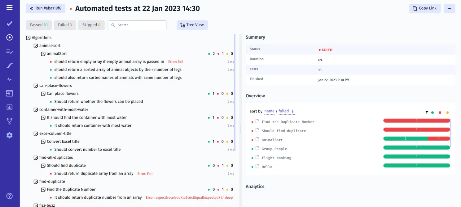Open the settings gear in the sidebar

click(x=9, y=135)
